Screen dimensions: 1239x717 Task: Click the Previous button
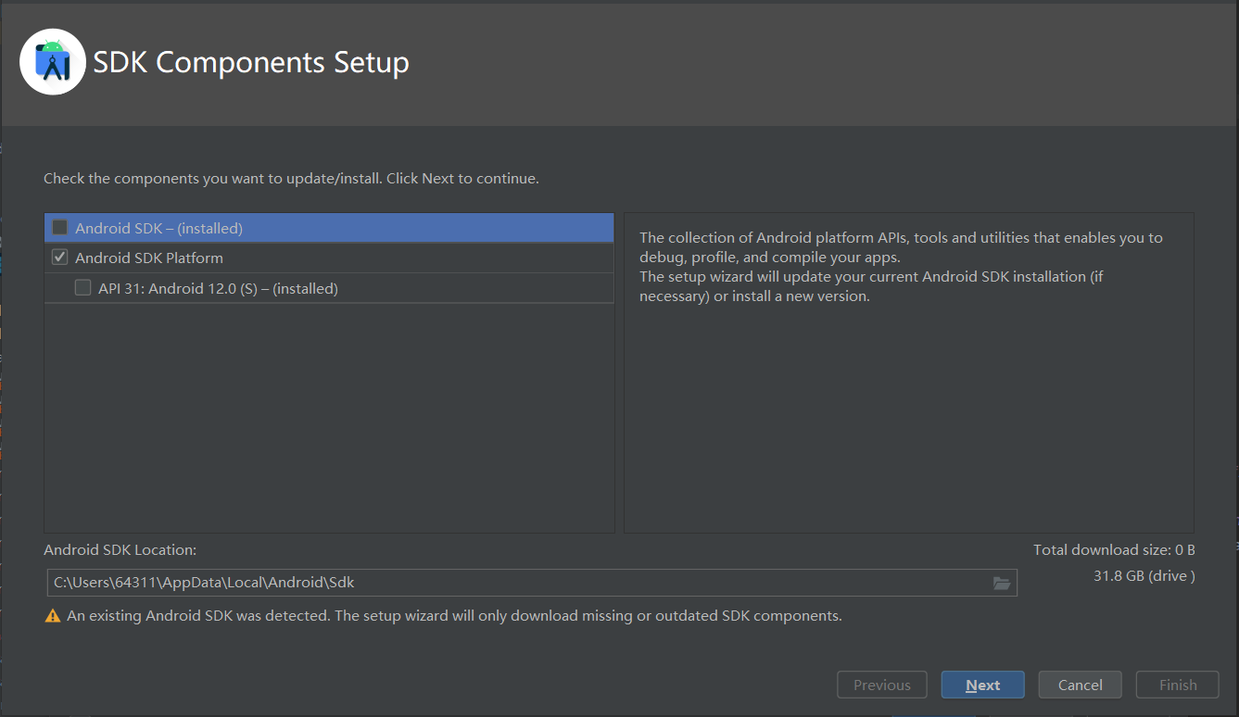pos(881,685)
